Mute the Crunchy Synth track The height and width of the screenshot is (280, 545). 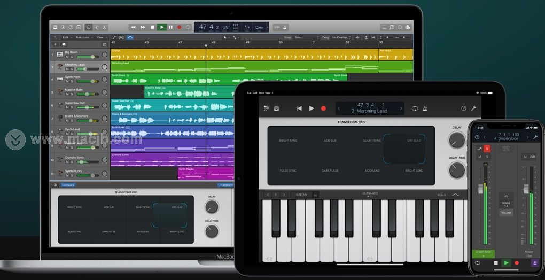(x=67, y=162)
